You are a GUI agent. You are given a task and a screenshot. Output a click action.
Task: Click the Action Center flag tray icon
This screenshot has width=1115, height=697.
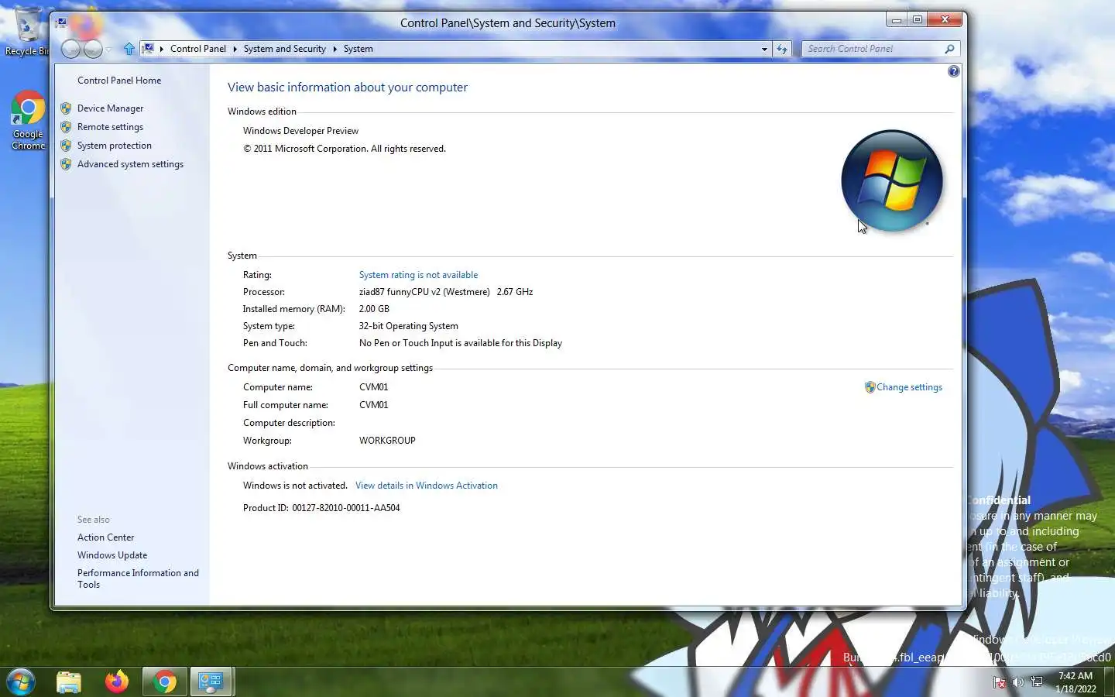[1000, 682]
